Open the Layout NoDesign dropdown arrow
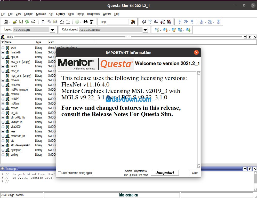The width and height of the screenshot is (257, 198). [52, 30]
